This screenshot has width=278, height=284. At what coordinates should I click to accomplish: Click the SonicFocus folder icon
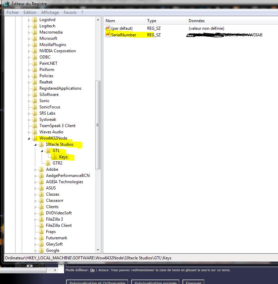(35, 107)
